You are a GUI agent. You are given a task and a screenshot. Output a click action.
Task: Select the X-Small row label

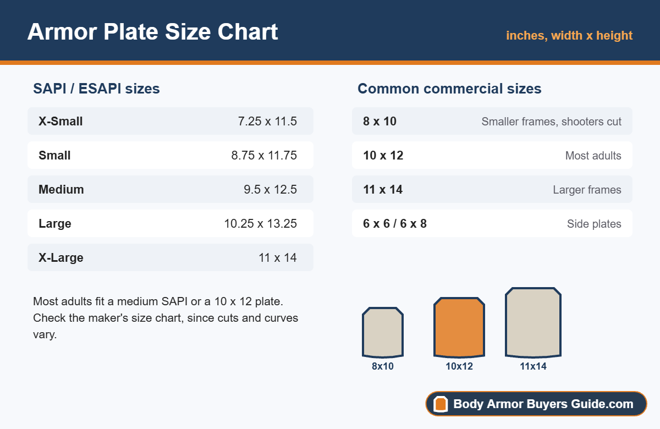coord(61,121)
